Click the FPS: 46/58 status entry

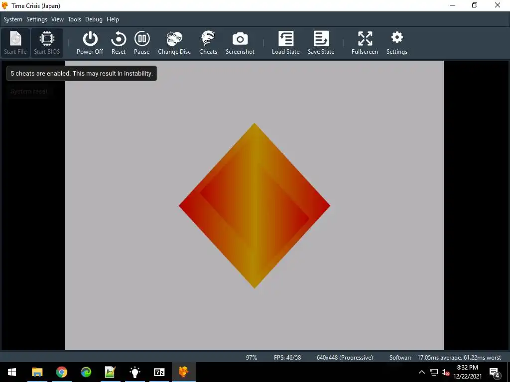pos(287,357)
